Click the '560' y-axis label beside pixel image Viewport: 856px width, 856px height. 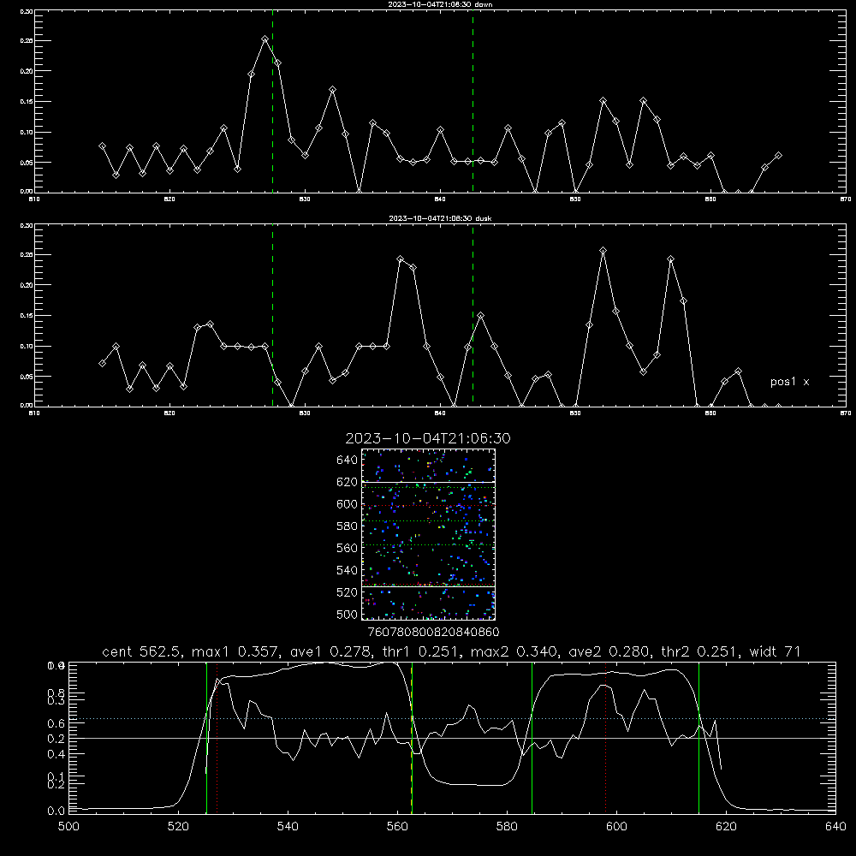point(348,548)
